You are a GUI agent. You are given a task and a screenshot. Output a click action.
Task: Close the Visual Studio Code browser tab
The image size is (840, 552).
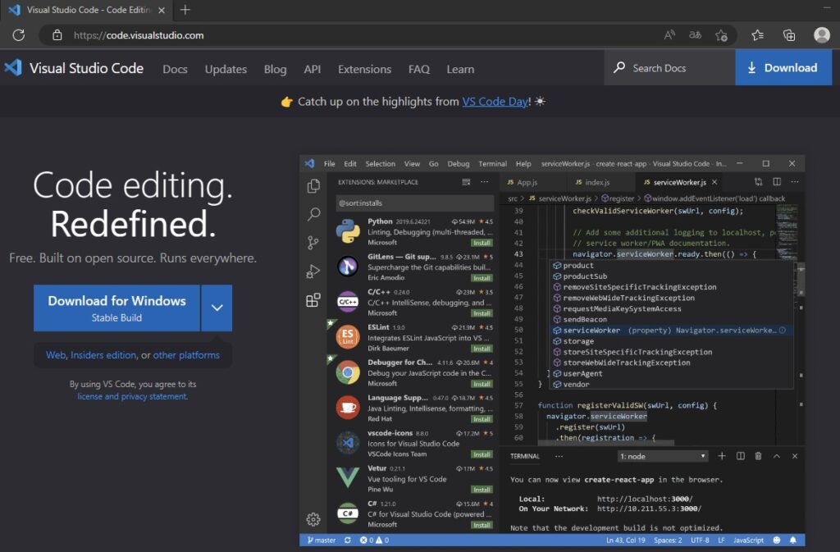pyautogui.click(x=162, y=10)
